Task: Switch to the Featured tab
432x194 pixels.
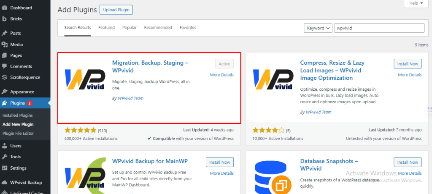Action: pyautogui.click(x=106, y=28)
